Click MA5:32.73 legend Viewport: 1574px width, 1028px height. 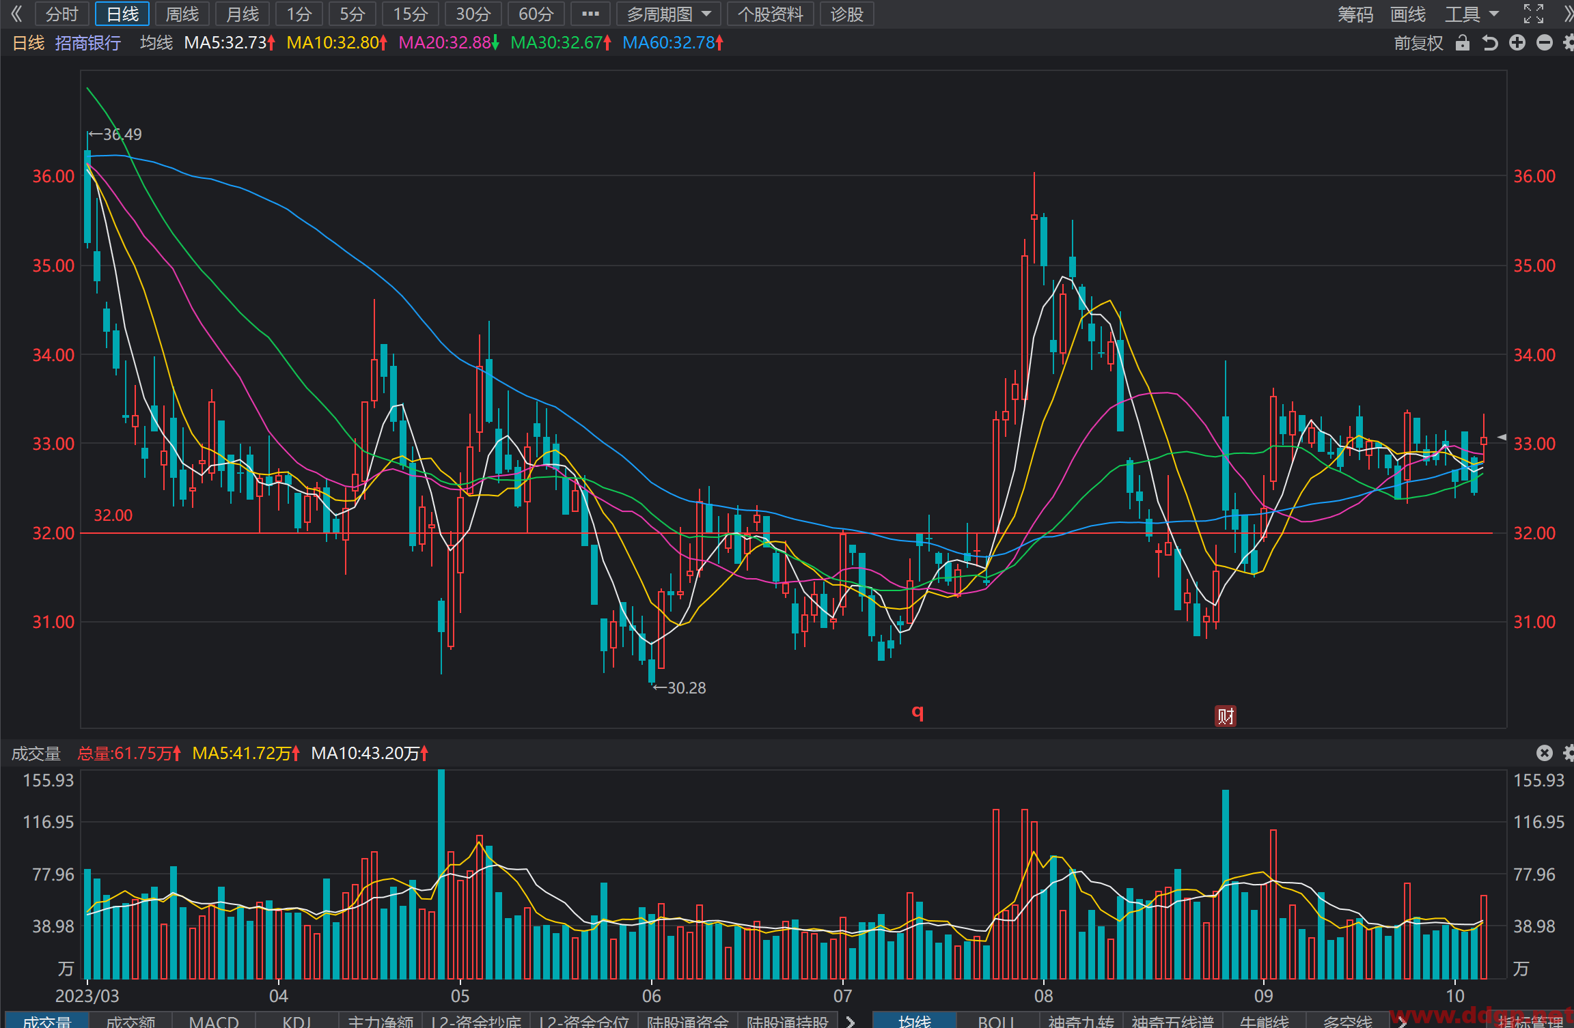click(230, 43)
